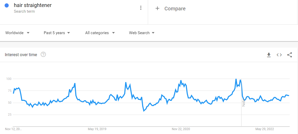Click the Compare button
The image size is (298, 134).
tap(175, 9)
